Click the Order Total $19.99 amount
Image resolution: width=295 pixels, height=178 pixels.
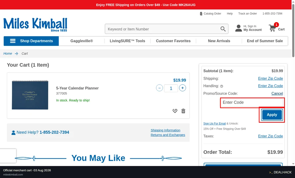[275, 152]
